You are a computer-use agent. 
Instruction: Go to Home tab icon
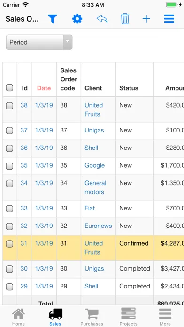click(x=19, y=317)
